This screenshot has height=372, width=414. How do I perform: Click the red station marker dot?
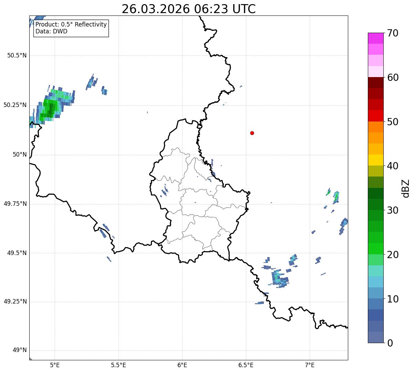coord(252,133)
